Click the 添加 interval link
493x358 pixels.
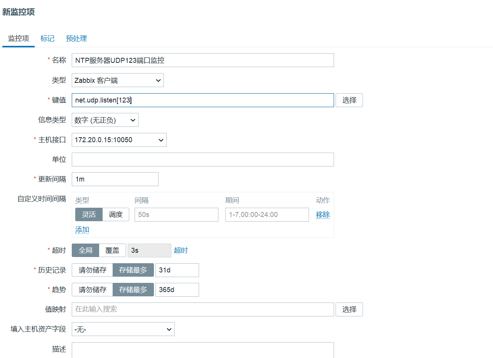(82, 230)
